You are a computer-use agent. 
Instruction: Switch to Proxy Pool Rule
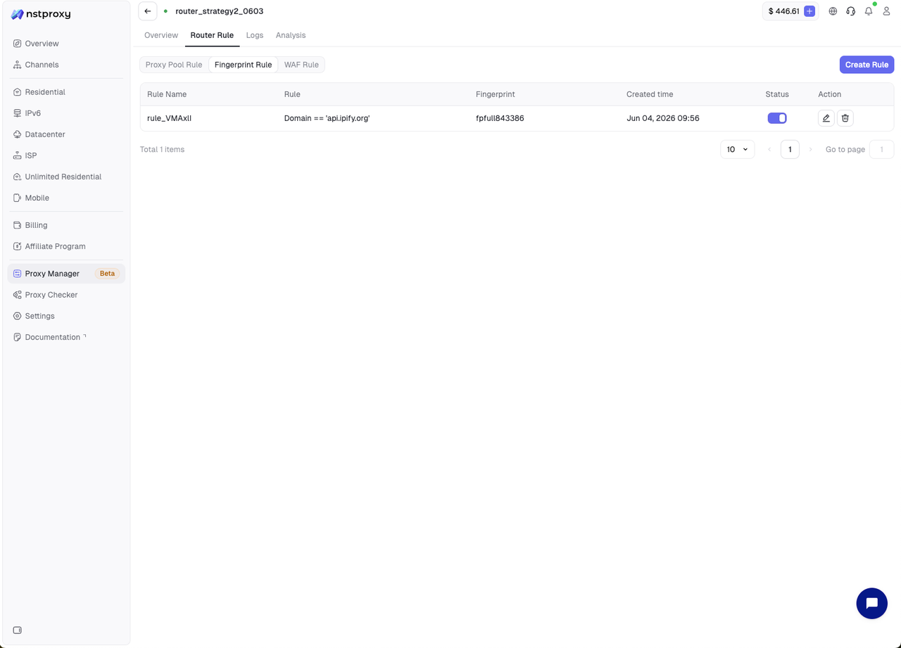tap(174, 65)
